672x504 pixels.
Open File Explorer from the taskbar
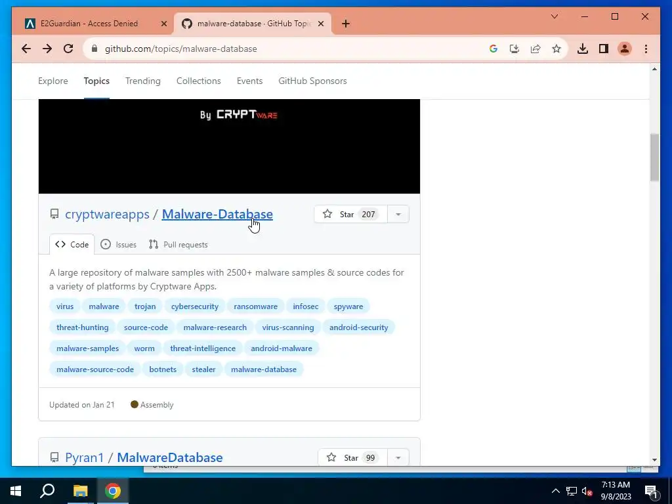pos(80,491)
